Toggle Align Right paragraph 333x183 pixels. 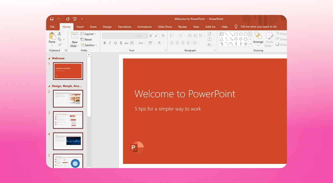[182, 43]
